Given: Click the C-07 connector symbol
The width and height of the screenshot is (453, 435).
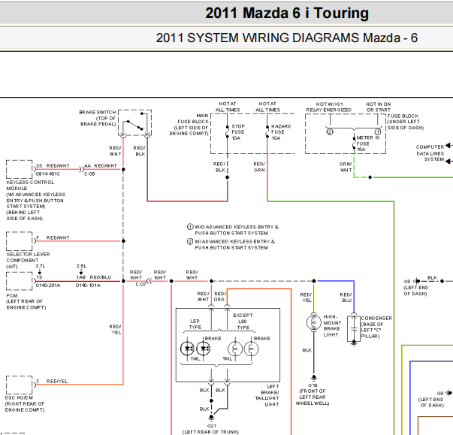Looking at the screenshot, I should point(149,281).
